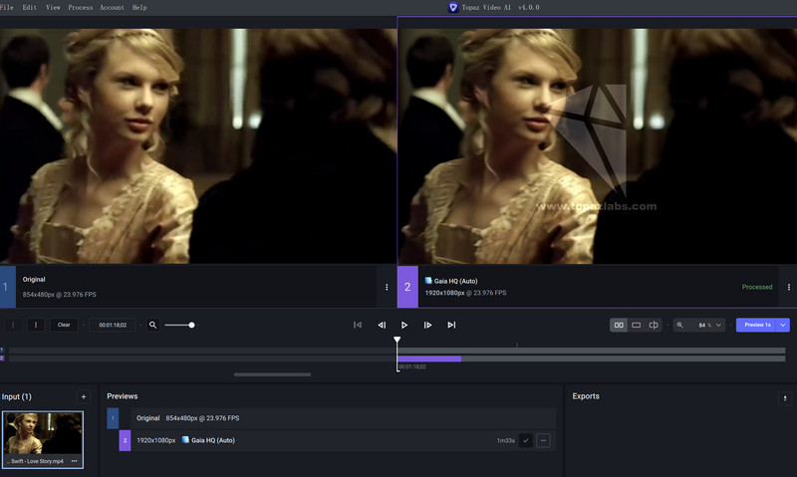Step back one frame
This screenshot has height=477, width=797.
(382, 325)
